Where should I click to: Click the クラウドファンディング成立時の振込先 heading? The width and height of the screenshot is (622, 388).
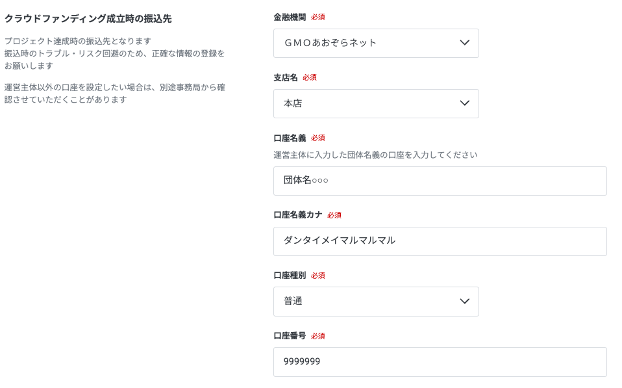pyautogui.click(x=88, y=19)
